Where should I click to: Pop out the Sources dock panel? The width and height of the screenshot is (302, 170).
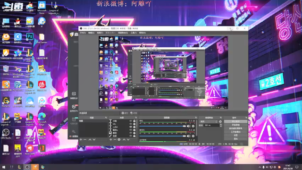click(136, 118)
